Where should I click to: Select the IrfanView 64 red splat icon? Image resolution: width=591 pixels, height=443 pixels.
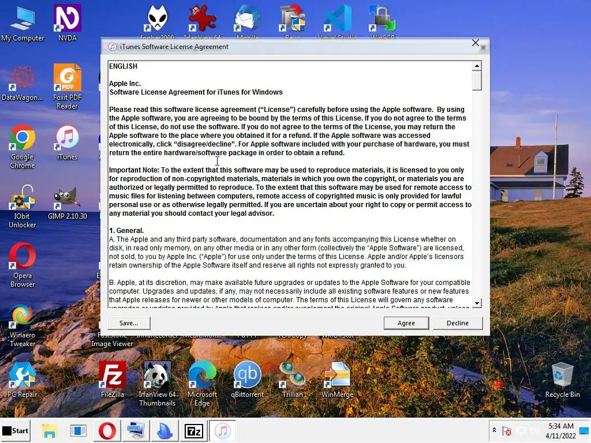click(x=202, y=19)
